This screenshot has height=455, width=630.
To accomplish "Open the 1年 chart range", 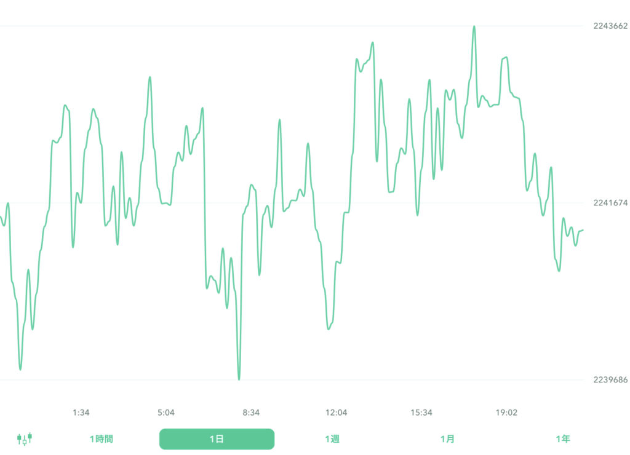I will 562,439.
